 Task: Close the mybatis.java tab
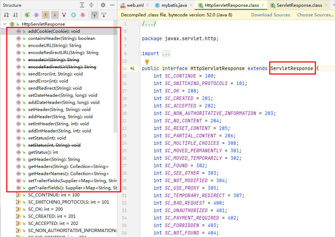click(191, 5)
